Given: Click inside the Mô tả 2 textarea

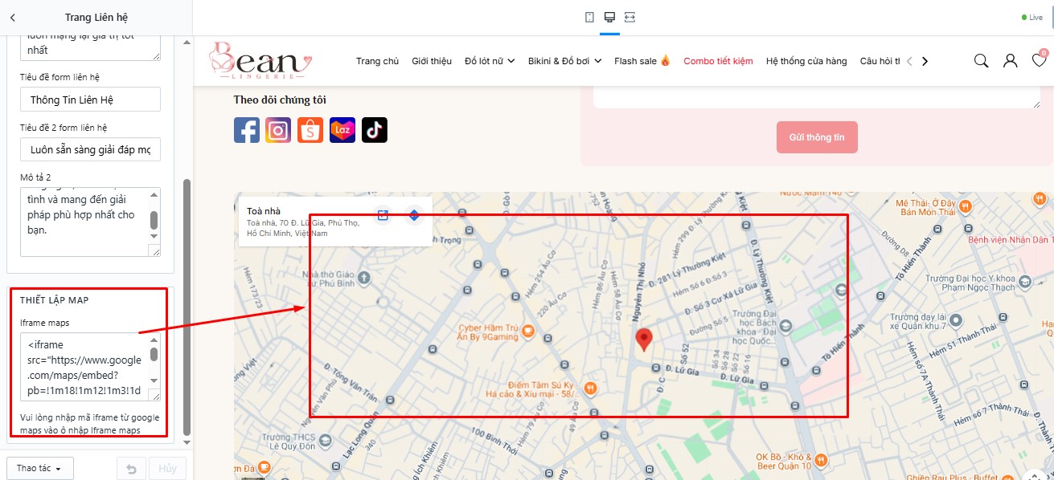Looking at the screenshot, I should click(x=84, y=222).
